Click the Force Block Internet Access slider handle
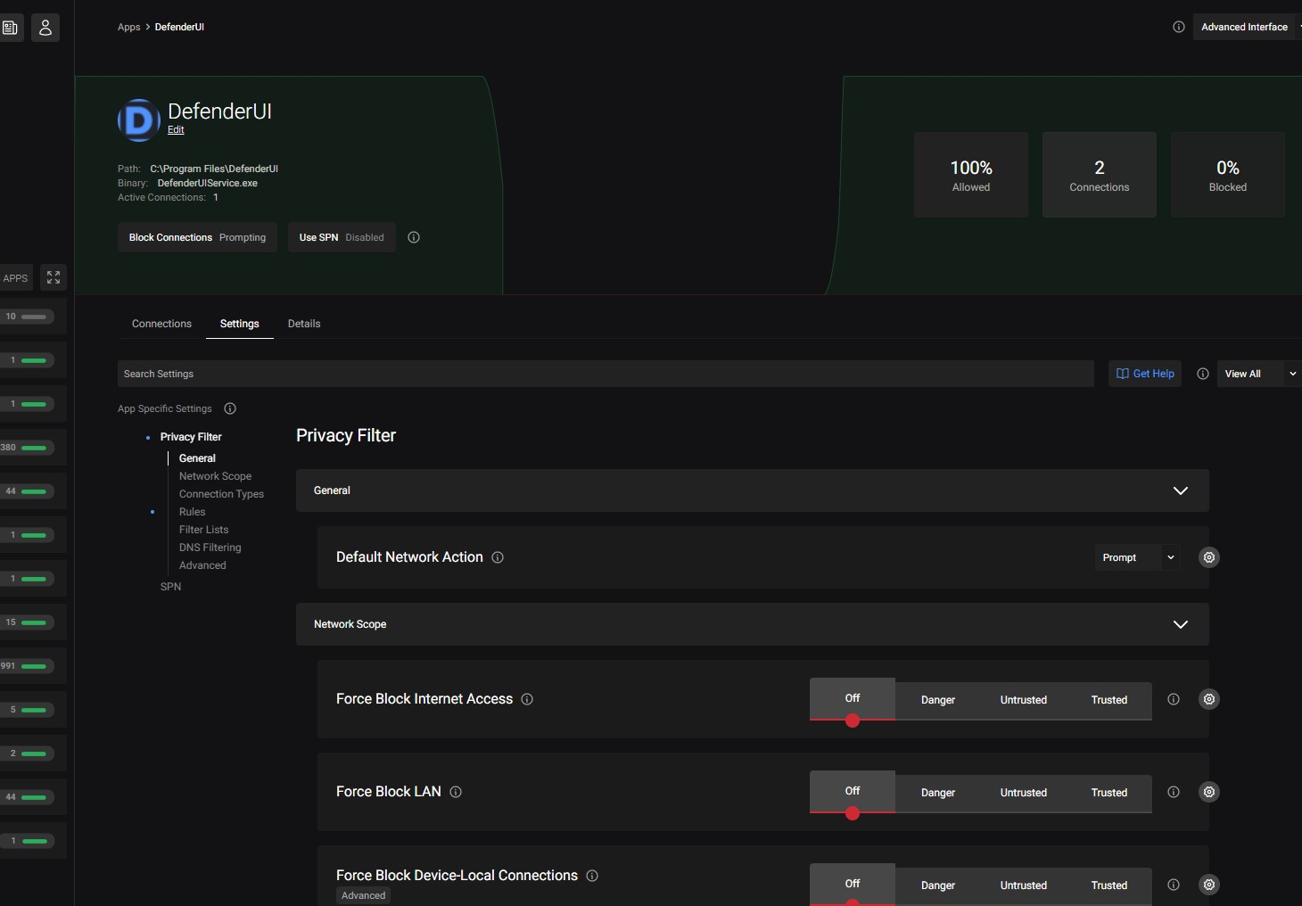This screenshot has width=1302, height=906. click(x=853, y=721)
